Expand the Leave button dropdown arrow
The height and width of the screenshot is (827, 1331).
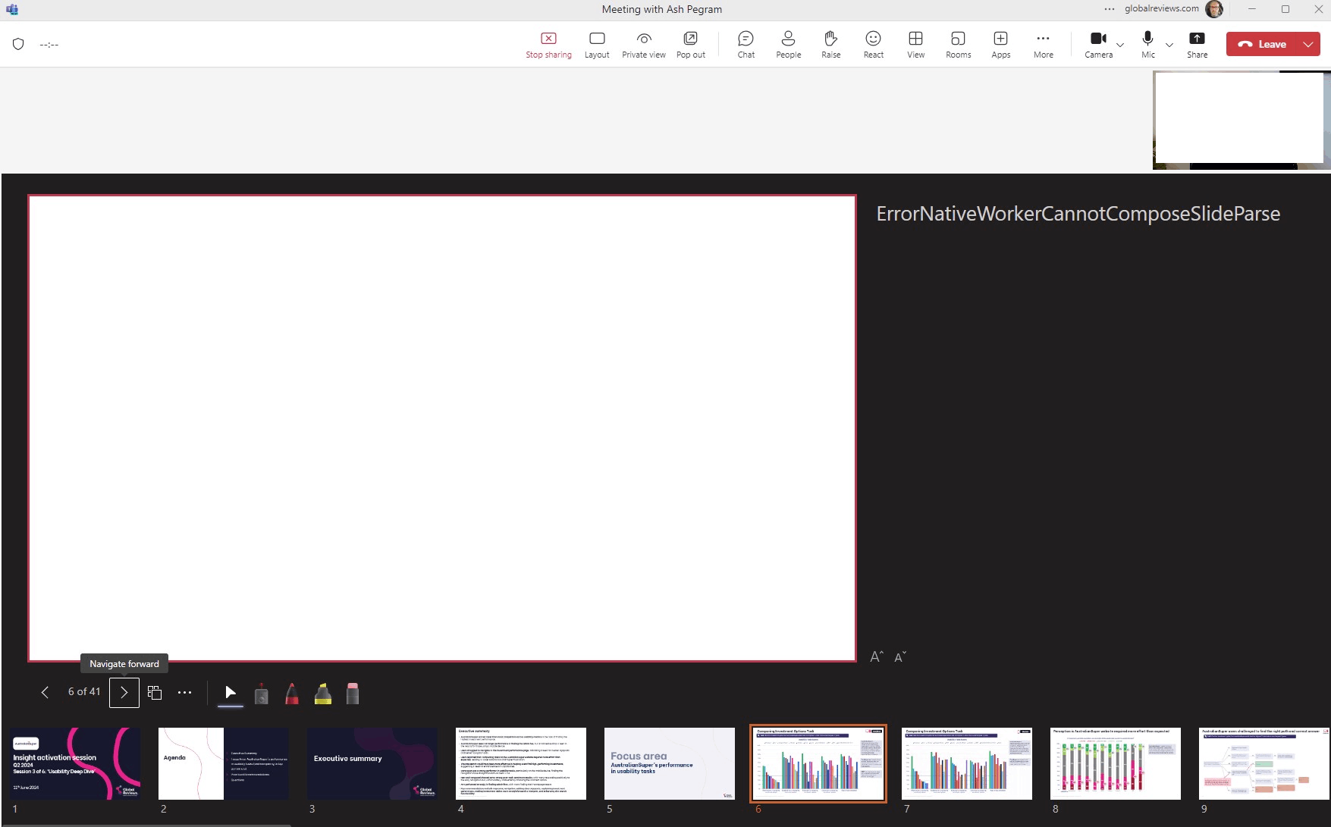coord(1308,44)
